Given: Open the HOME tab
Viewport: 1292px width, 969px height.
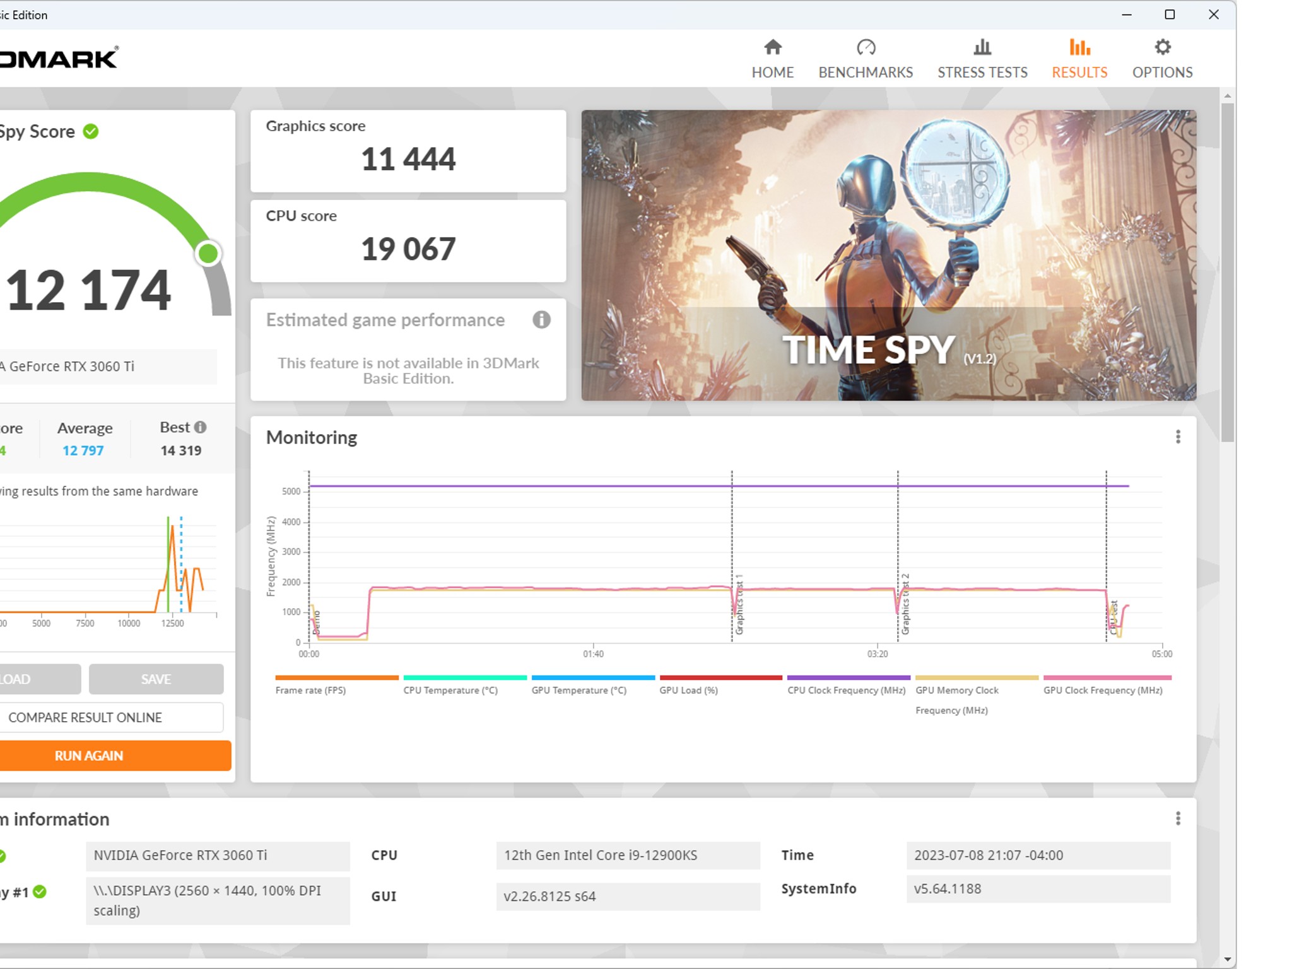Looking at the screenshot, I should coord(772,59).
